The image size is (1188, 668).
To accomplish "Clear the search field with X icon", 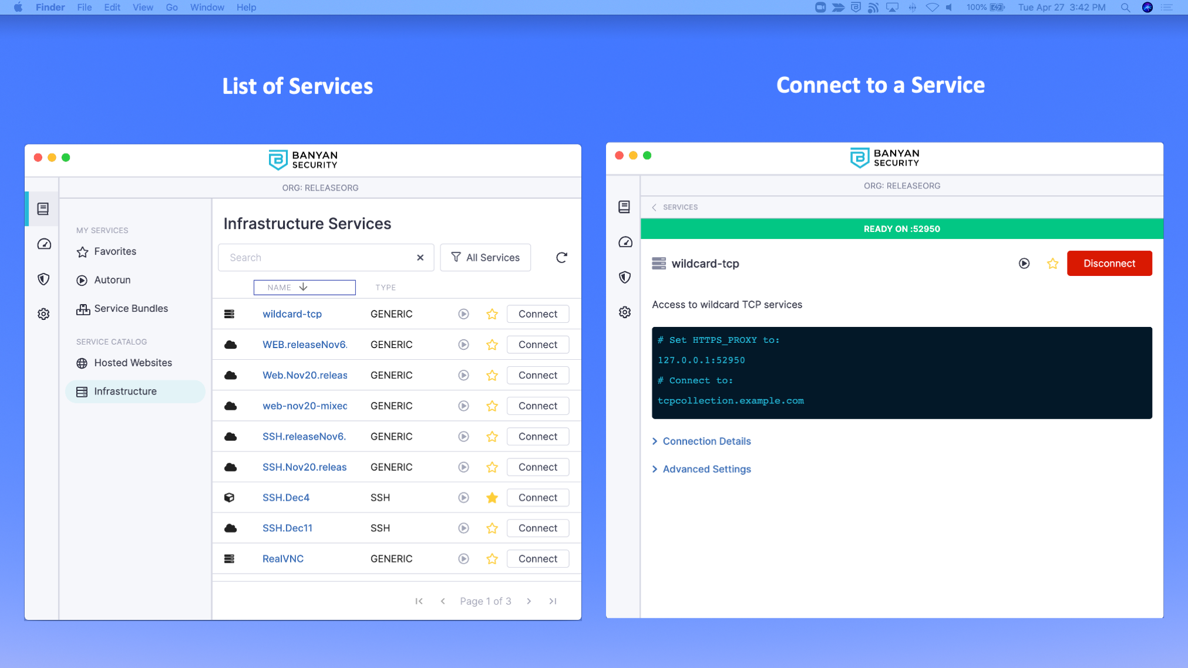I will [420, 258].
